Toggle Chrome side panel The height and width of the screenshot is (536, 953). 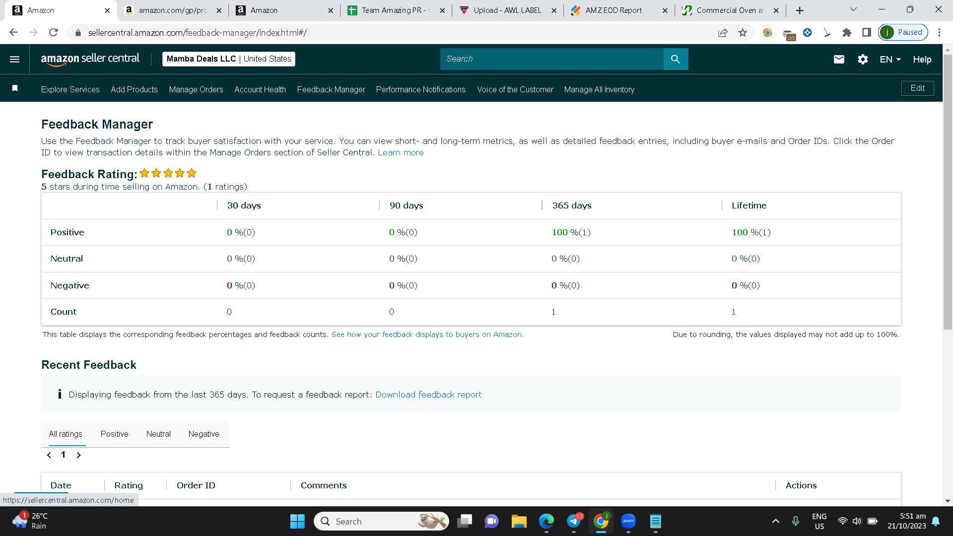tap(867, 33)
